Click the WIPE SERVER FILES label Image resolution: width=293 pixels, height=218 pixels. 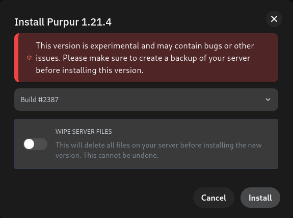point(84,132)
